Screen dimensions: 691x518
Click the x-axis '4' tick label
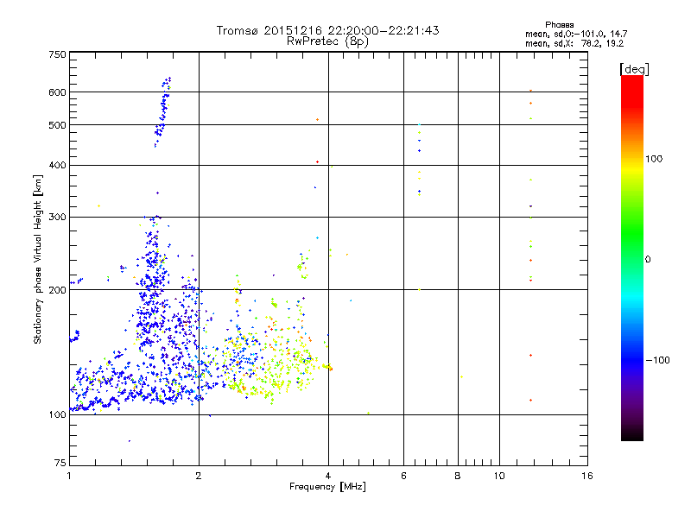coord(328,476)
